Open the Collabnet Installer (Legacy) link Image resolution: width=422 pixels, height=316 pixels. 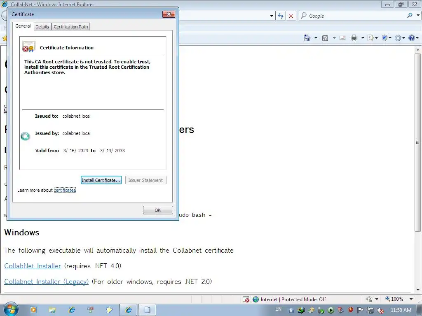pos(46,281)
